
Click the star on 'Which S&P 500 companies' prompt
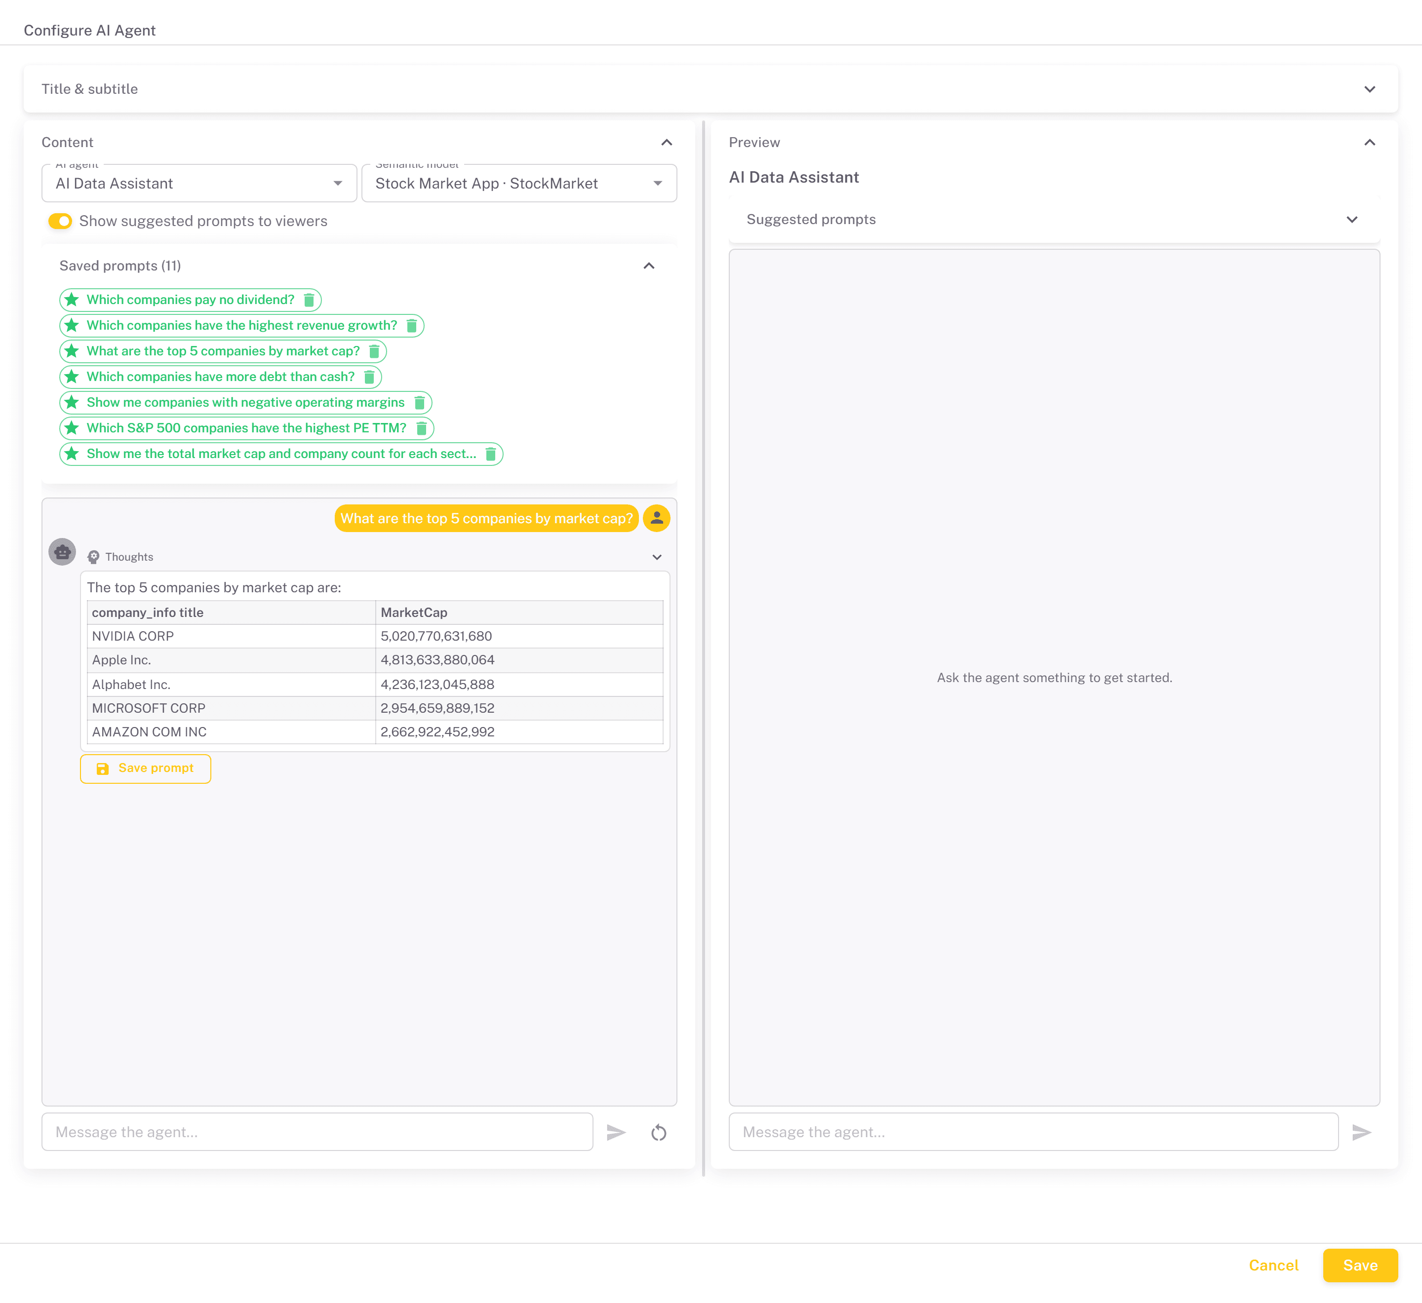click(72, 428)
